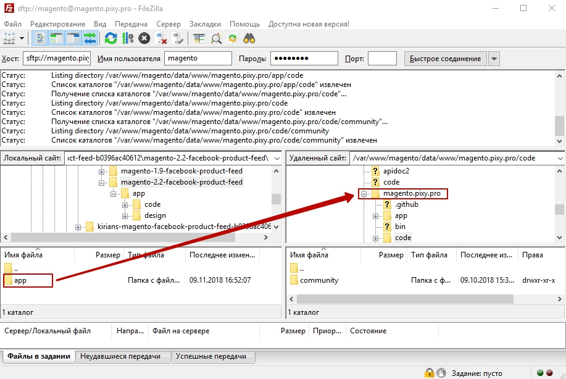Toggle message log display
Image resolution: width=566 pixels, height=379 pixels.
click(40, 38)
